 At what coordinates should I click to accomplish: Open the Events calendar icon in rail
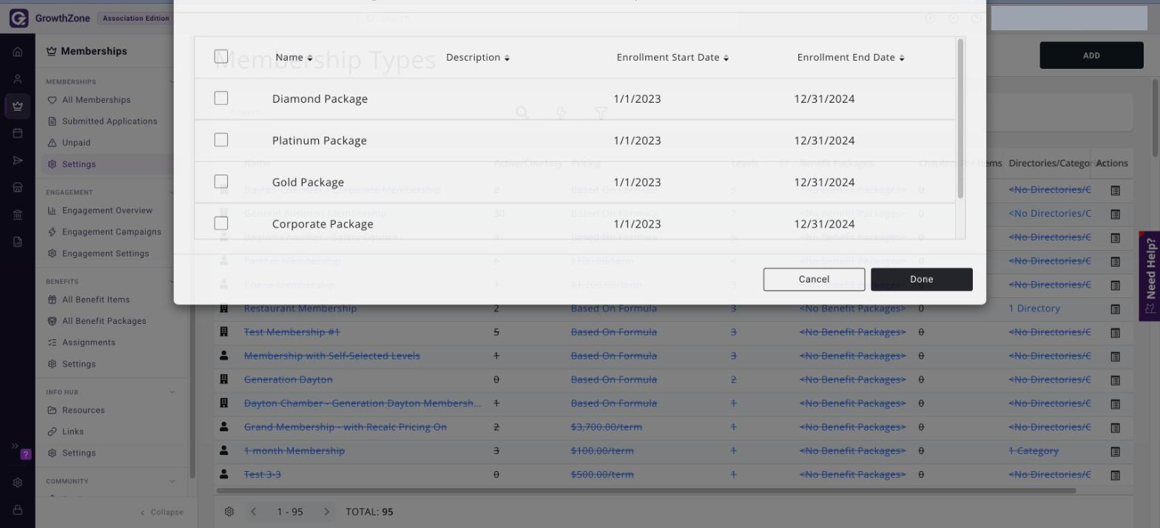click(x=18, y=133)
